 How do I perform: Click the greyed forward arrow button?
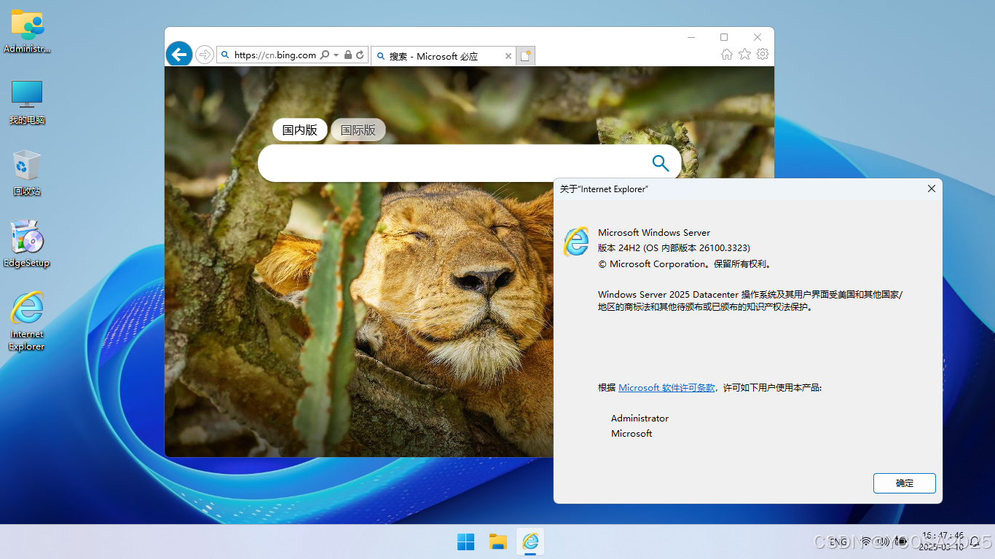[x=205, y=55]
